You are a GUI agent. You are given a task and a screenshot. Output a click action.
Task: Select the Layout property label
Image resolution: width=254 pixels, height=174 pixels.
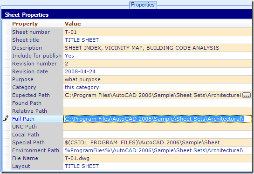point(21,166)
